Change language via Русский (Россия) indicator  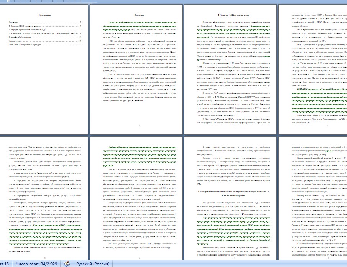(x=96, y=264)
